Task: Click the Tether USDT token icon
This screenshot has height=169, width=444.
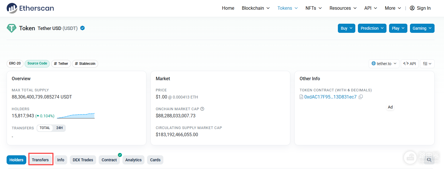Action: click(11, 28)
